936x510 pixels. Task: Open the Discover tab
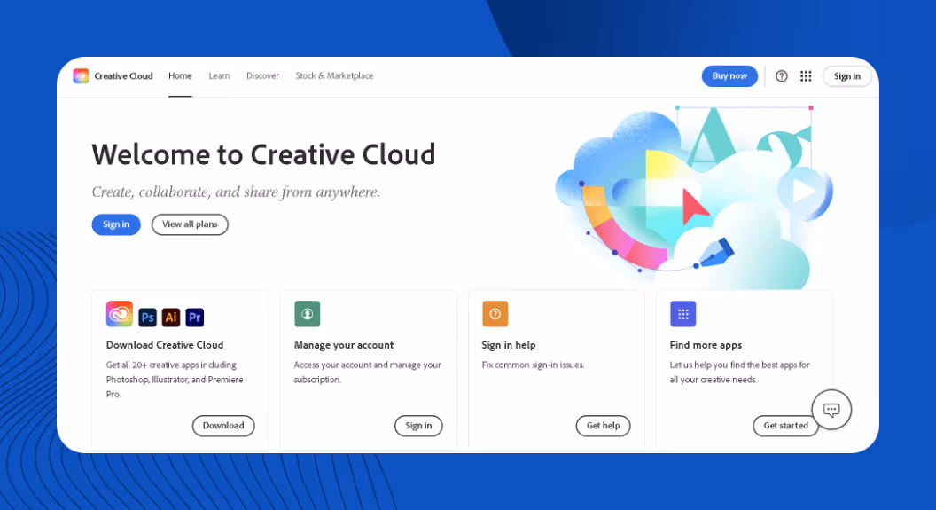pyautogui.click(x=262, y=76)
